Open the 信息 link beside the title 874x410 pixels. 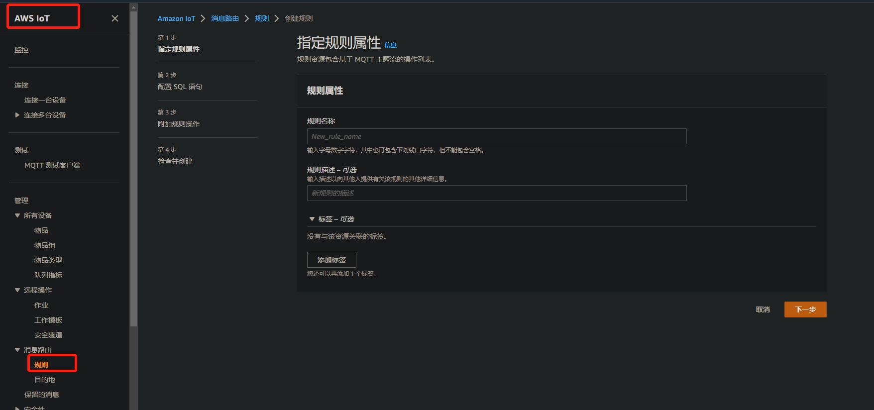tap(391, 45)
